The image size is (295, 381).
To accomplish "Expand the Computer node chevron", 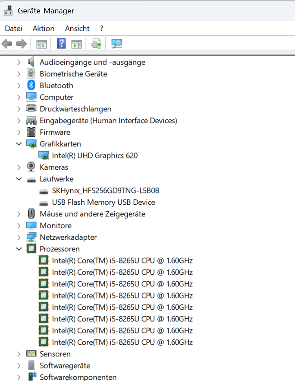I will pyautogui.click(x=19, y=98).
